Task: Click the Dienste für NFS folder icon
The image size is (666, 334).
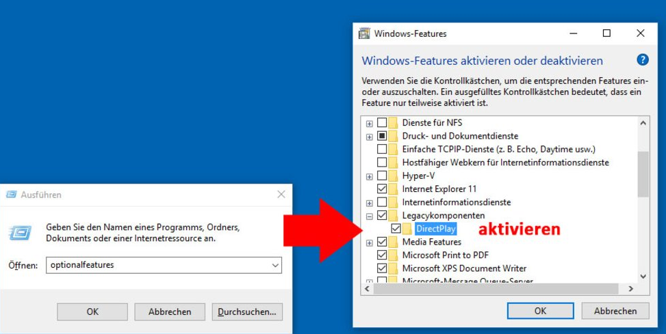Action: pyautogui.click(x=393, y=123)
